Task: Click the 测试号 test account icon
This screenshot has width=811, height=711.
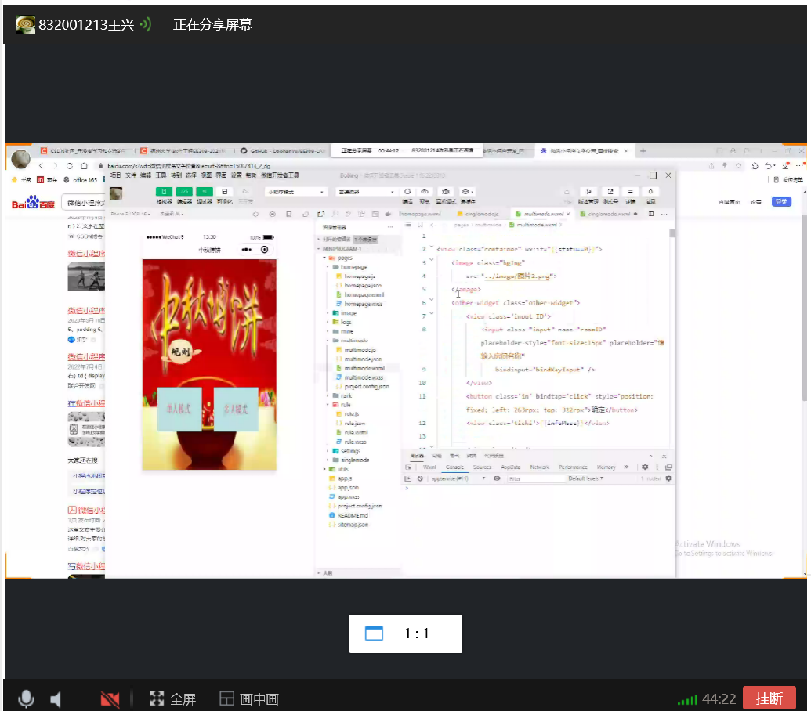Action: 610,192
